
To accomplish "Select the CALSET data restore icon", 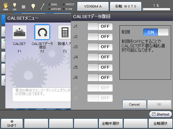I will (42, 32).
